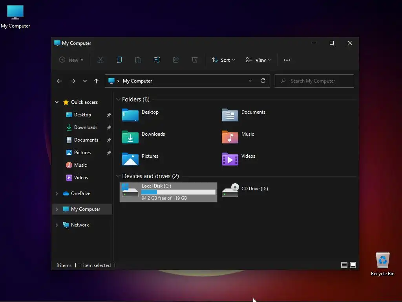
Task: Switch to large icons view in status bar
Action: click(353, 265)
